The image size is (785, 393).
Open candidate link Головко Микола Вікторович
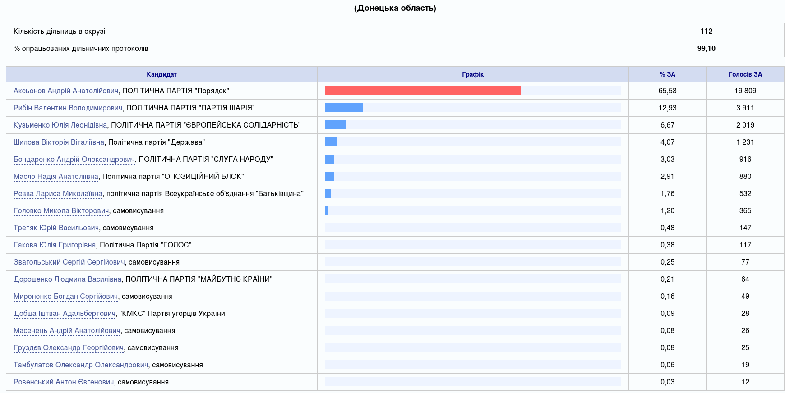click(x=61, y=210)
